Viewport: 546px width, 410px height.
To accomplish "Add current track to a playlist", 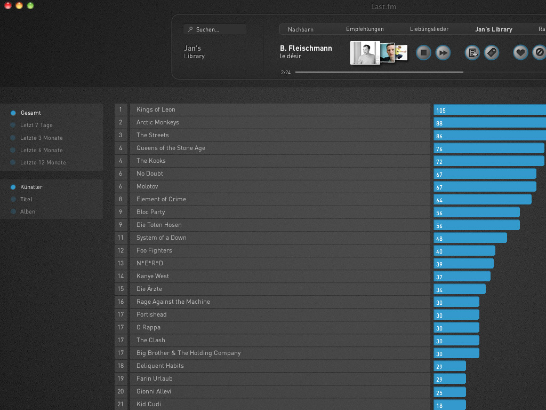I will [x=472, y=53].
